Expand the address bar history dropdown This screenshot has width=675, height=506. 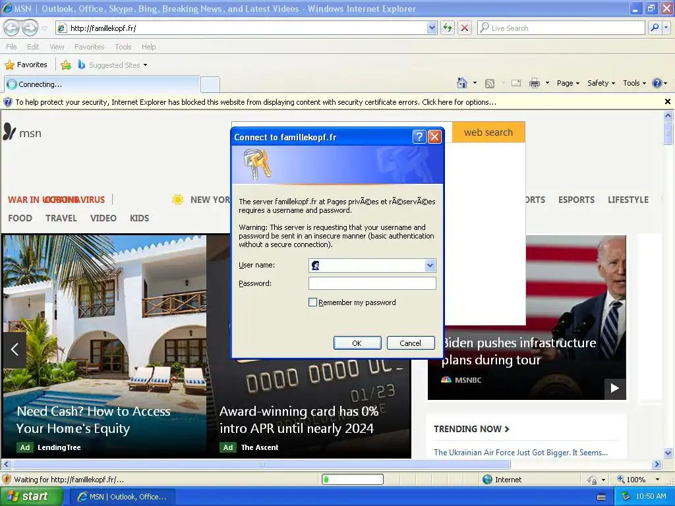pos(432,28)
